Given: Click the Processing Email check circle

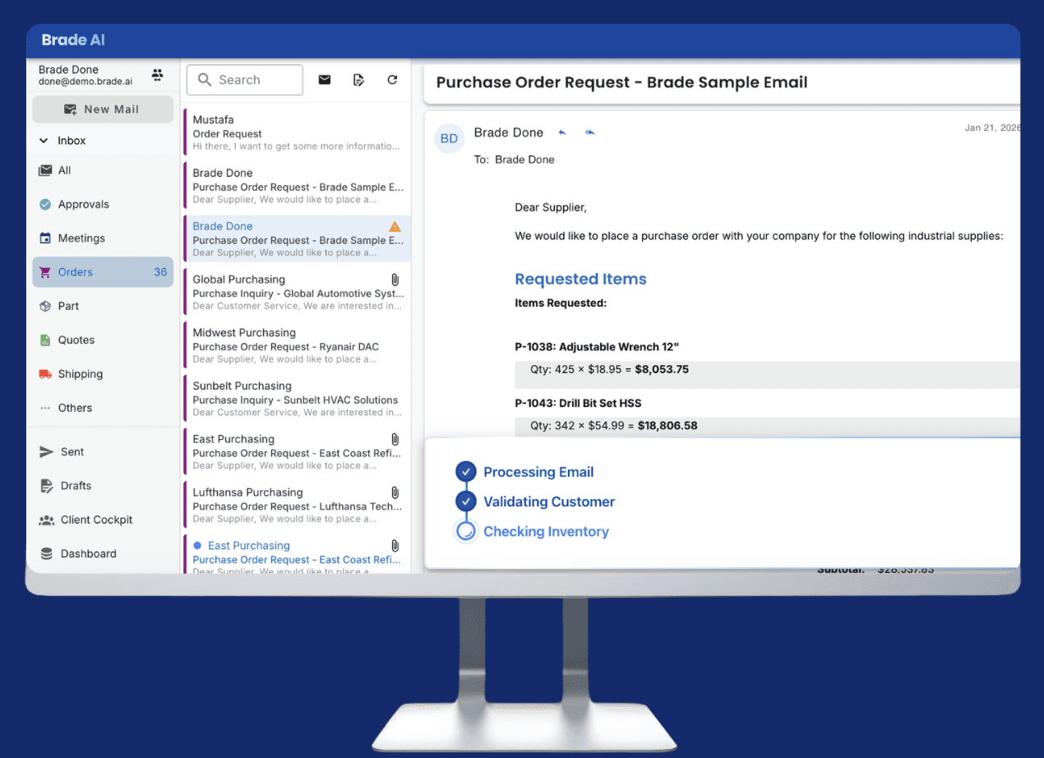Looking at the screenshot, I should (466, 472).
